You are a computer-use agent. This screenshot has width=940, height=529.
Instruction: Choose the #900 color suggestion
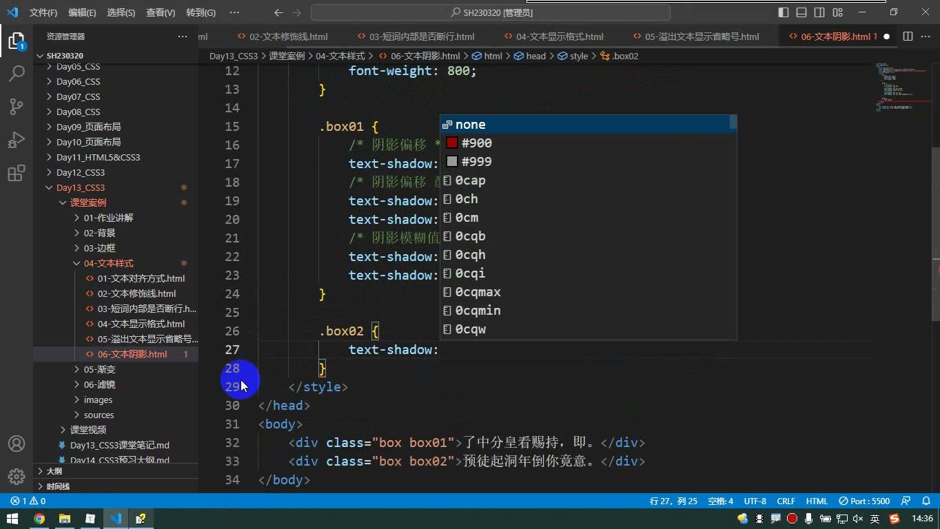pyautogui.click(x=588, y=143)
